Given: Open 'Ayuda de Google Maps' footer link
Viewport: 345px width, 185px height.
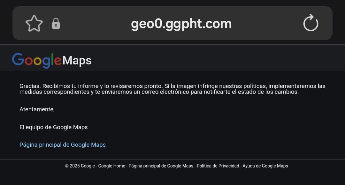Looking at the screenshot, I should 265,166.
